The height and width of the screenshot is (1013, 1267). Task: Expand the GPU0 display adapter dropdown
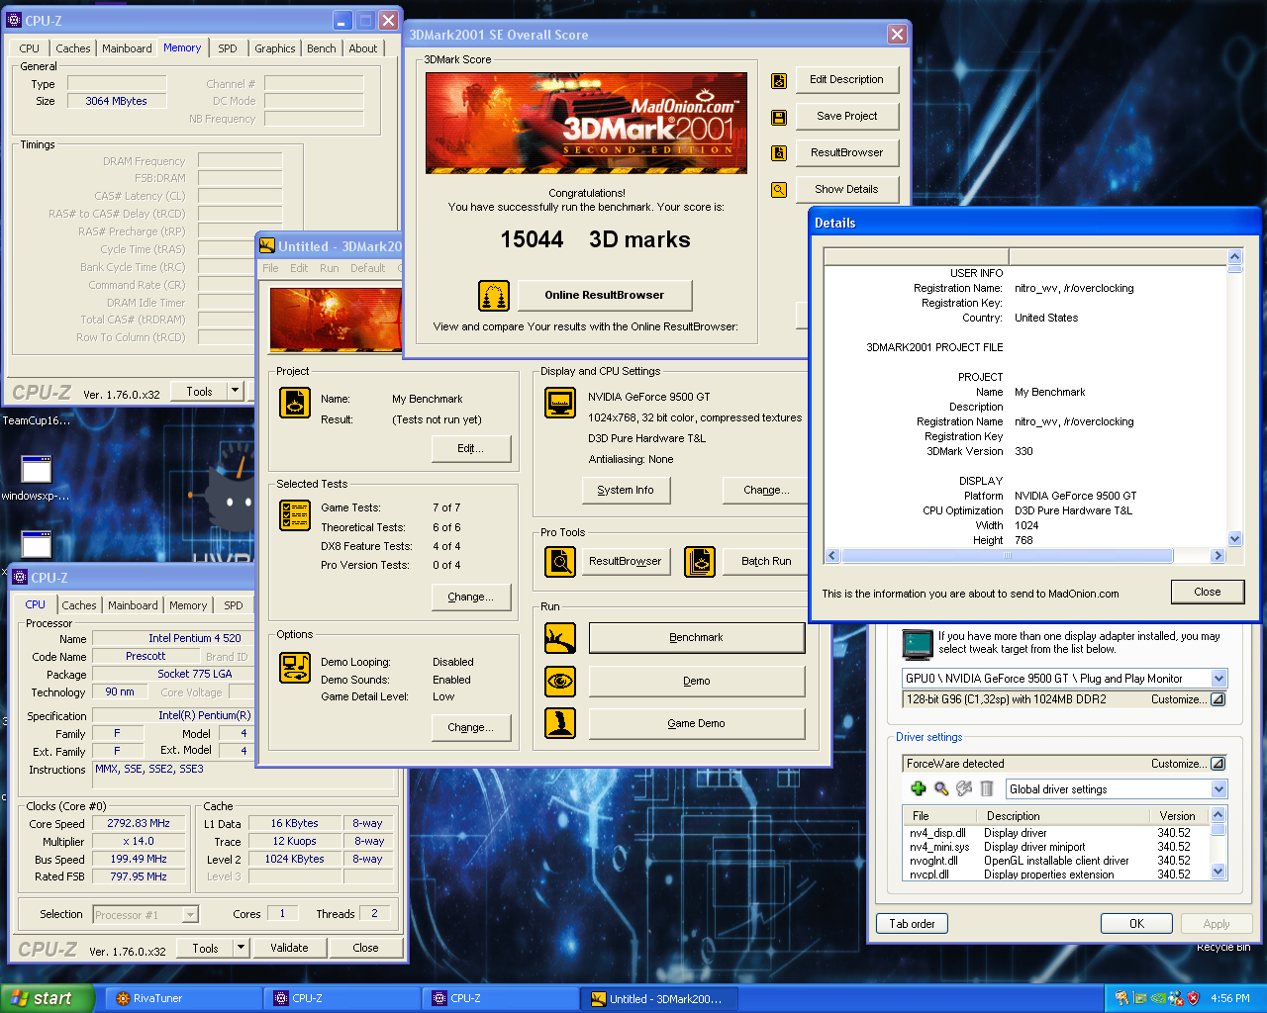coord(1218,679)
